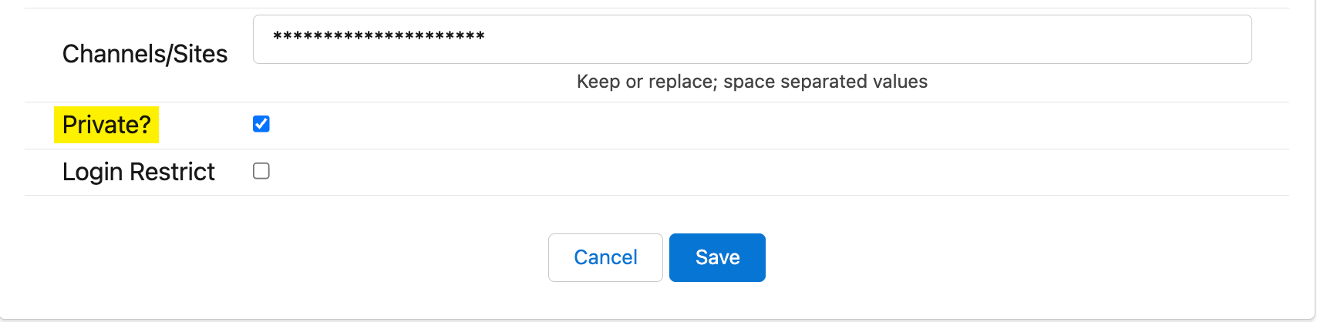Cancel the form changes
Screen dimensions: 1317x322
point(605,257)
